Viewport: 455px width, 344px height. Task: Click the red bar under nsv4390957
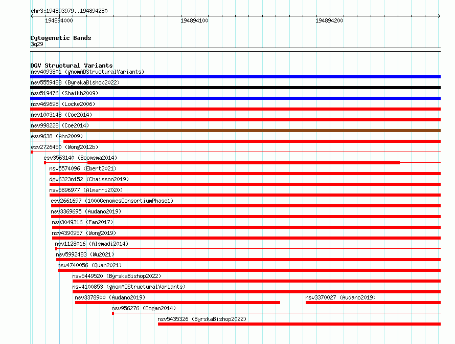tap(246, 238)
